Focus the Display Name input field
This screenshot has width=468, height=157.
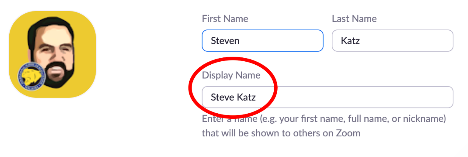click(x=327, y=97)
